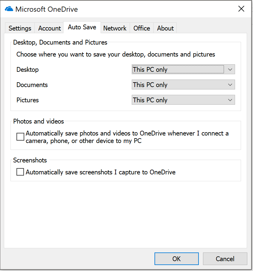Open the Pictures save location dropdown
253x271 pixels.
coord(183,100)
